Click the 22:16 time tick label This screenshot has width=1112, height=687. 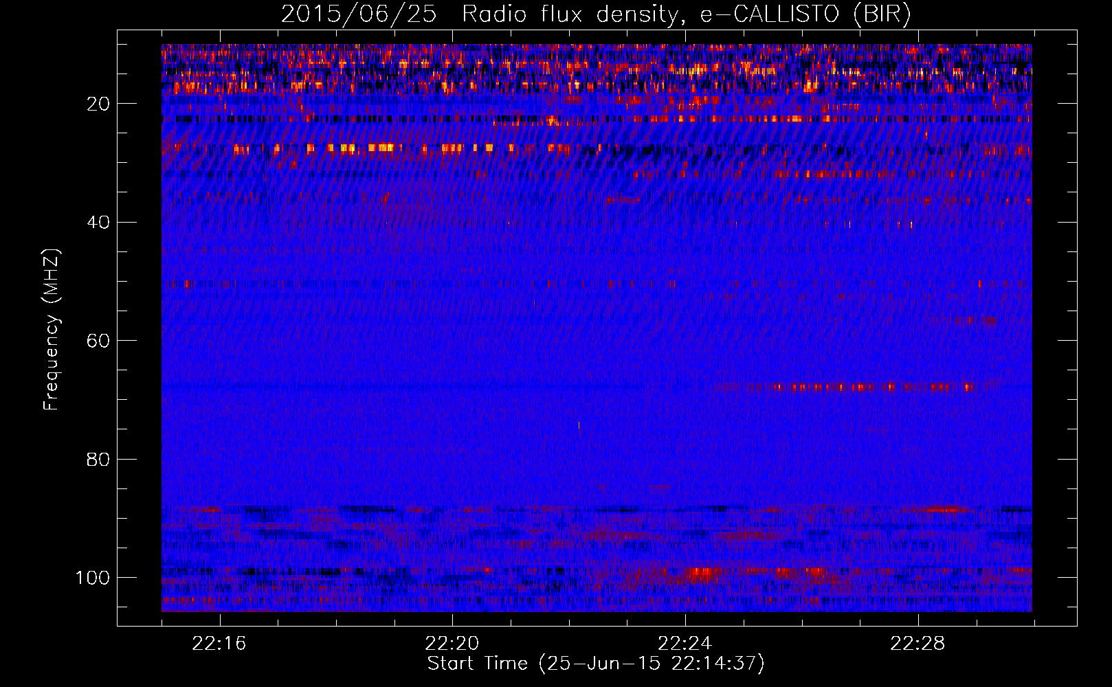click(219, 644)
